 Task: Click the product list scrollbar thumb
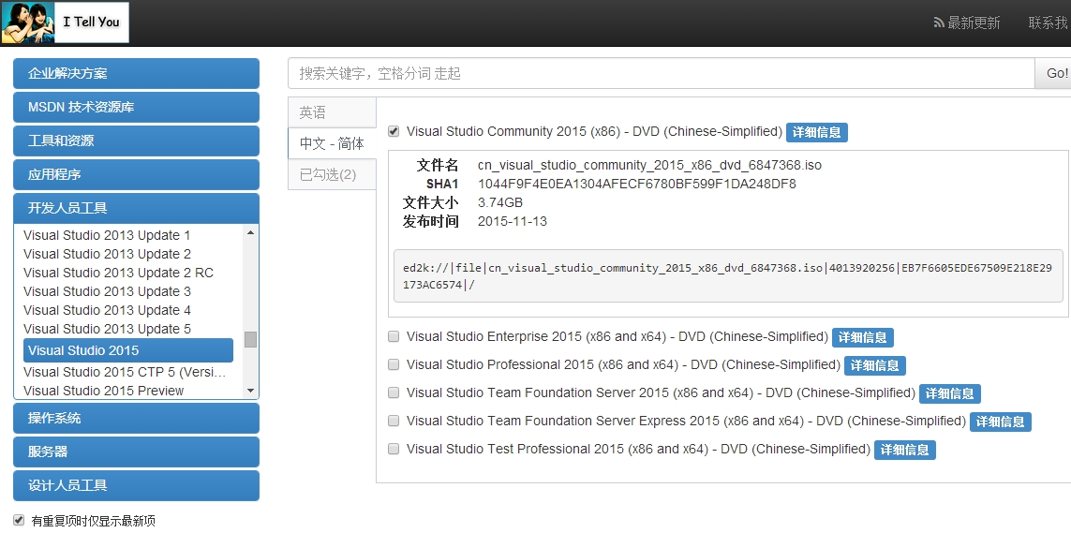tap(251, 339)
